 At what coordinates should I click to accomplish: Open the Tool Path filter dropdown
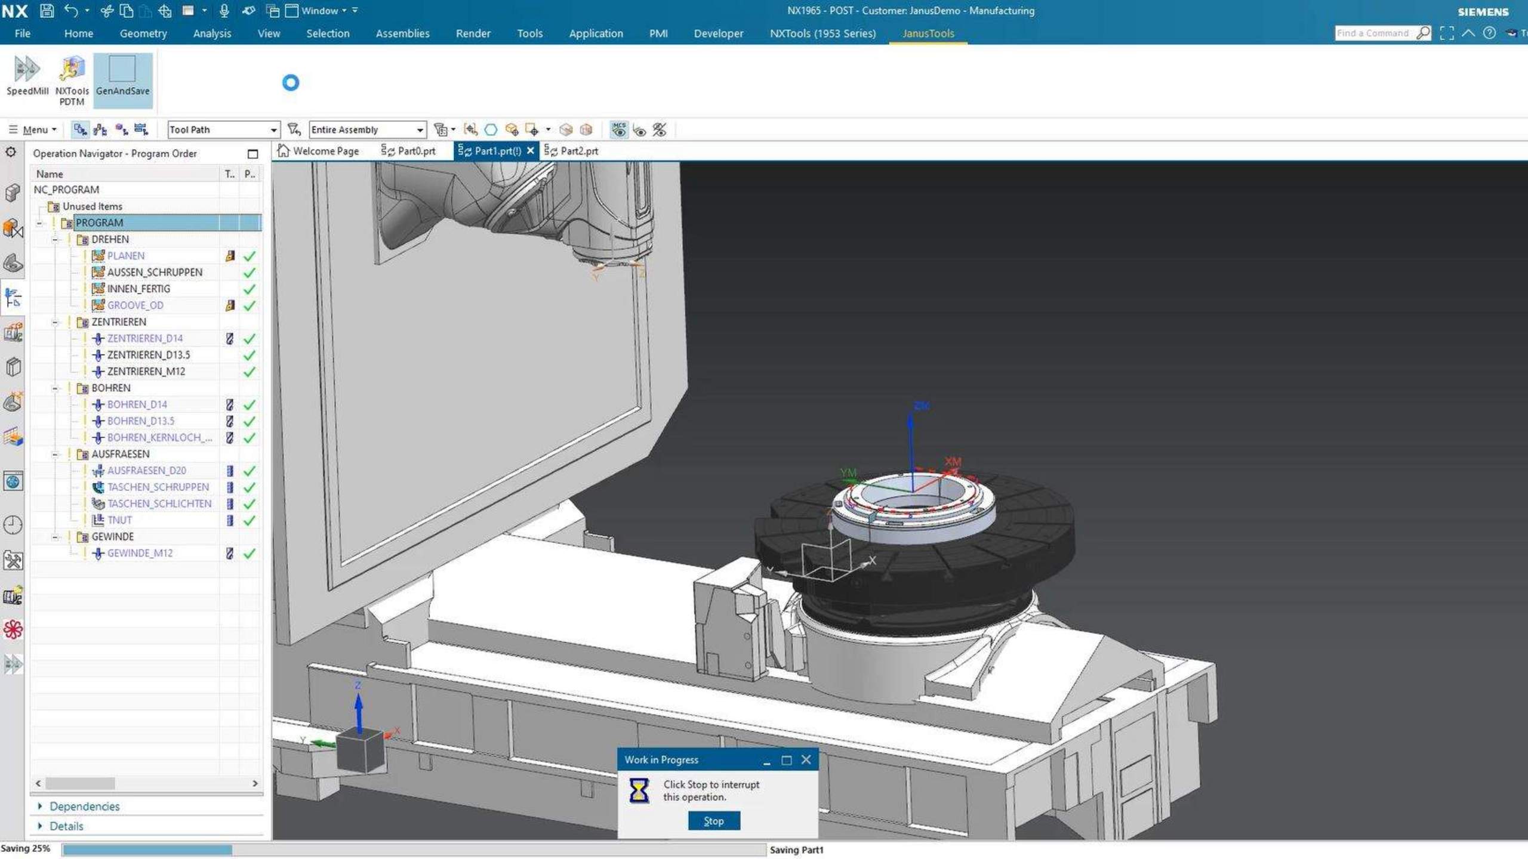[223, 129]
